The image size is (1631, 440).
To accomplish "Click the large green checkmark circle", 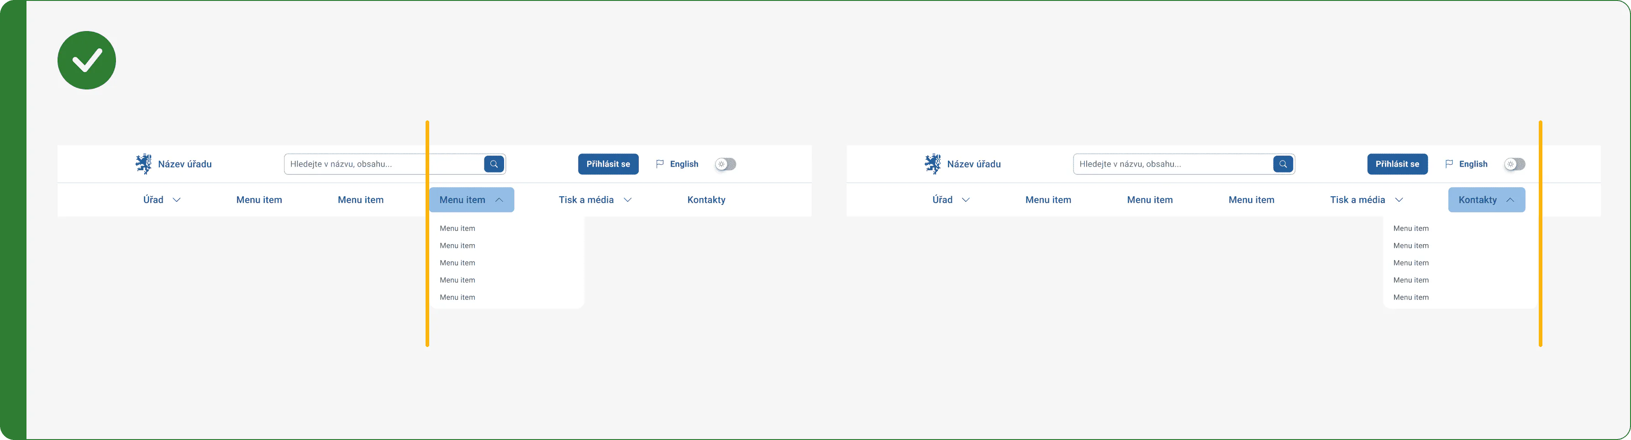I will (87, 60).
